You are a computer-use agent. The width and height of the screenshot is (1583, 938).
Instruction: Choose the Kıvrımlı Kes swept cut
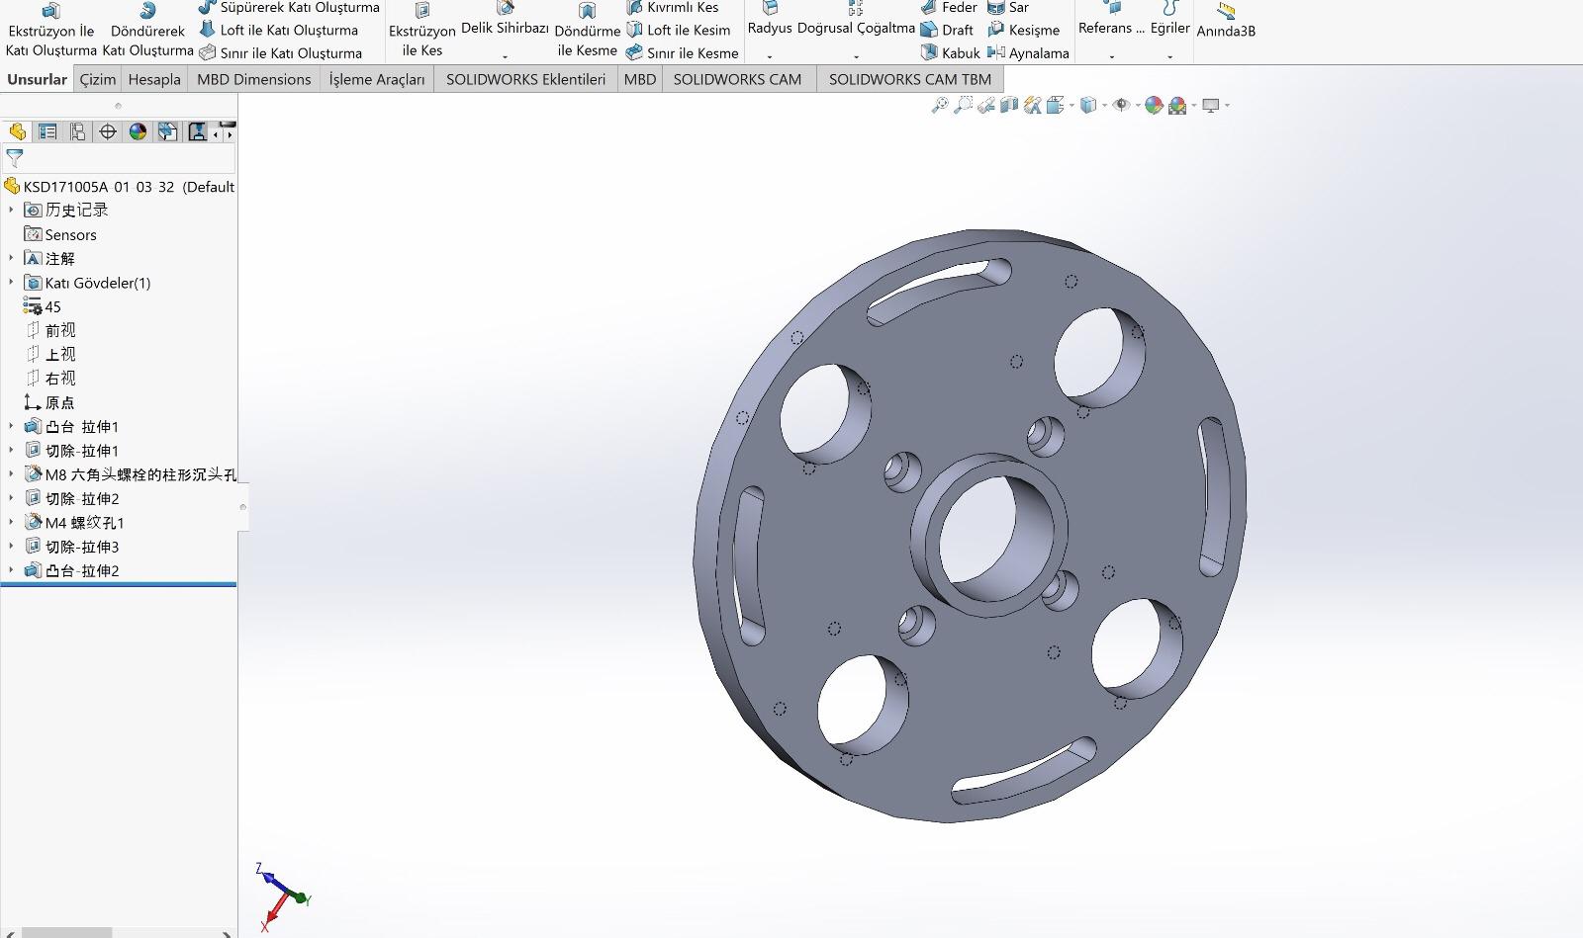(x=673, y=8)
